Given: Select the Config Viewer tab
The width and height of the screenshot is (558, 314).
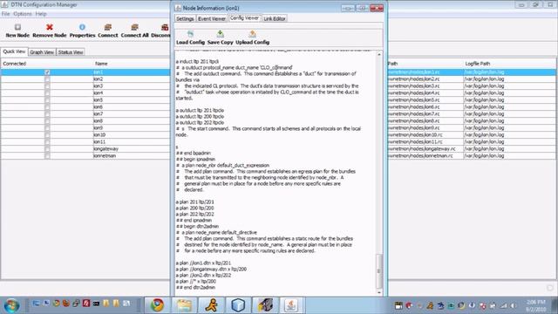Looking at the screenshot, I should pyautogui.click(x=244, y=17).
